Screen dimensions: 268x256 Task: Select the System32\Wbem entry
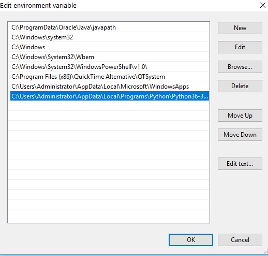click(x=110, y=57)
